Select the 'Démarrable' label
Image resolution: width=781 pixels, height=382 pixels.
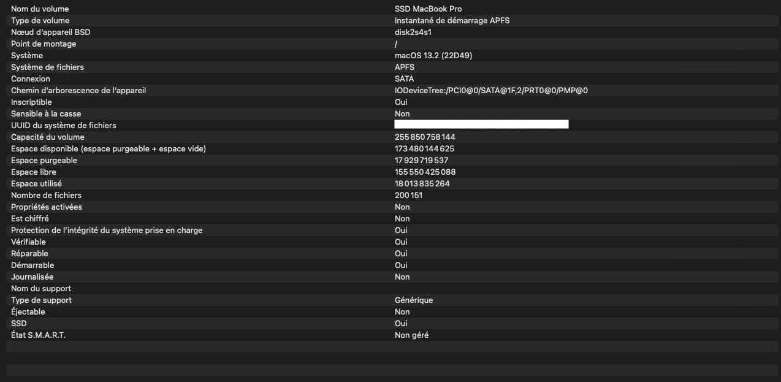point(32,265)
